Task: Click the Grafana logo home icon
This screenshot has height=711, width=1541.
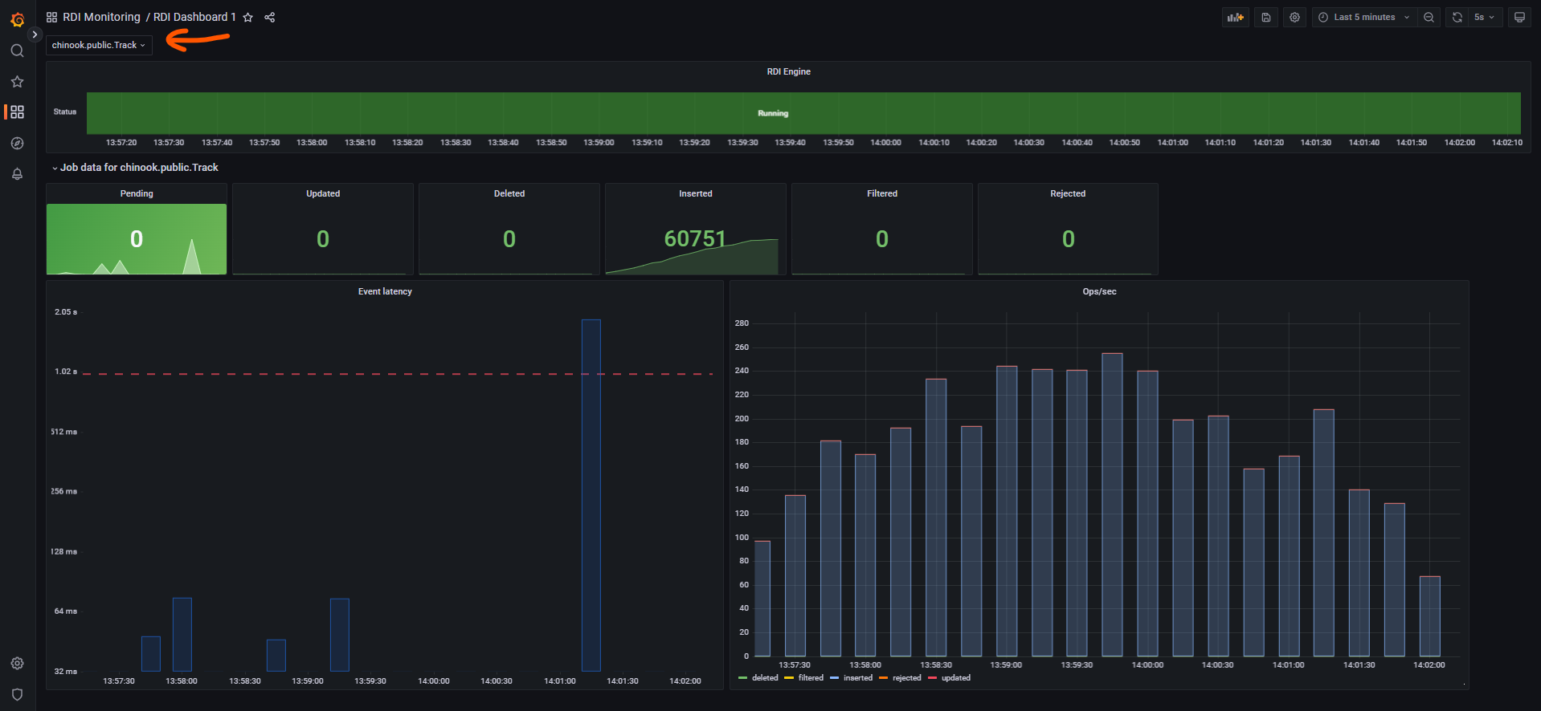Action: 17,19
